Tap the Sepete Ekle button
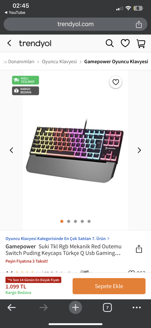The width and height of the screenshot is (151, 328). coord(109,286)
